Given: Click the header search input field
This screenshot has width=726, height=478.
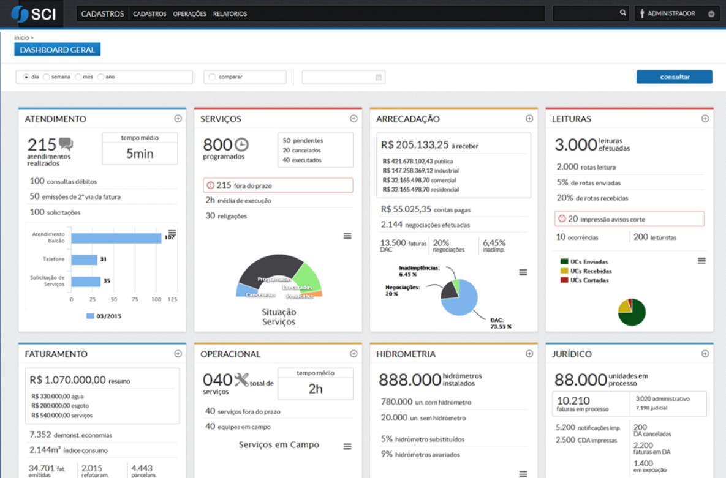Looking at the screenshot, I should 585,13.
